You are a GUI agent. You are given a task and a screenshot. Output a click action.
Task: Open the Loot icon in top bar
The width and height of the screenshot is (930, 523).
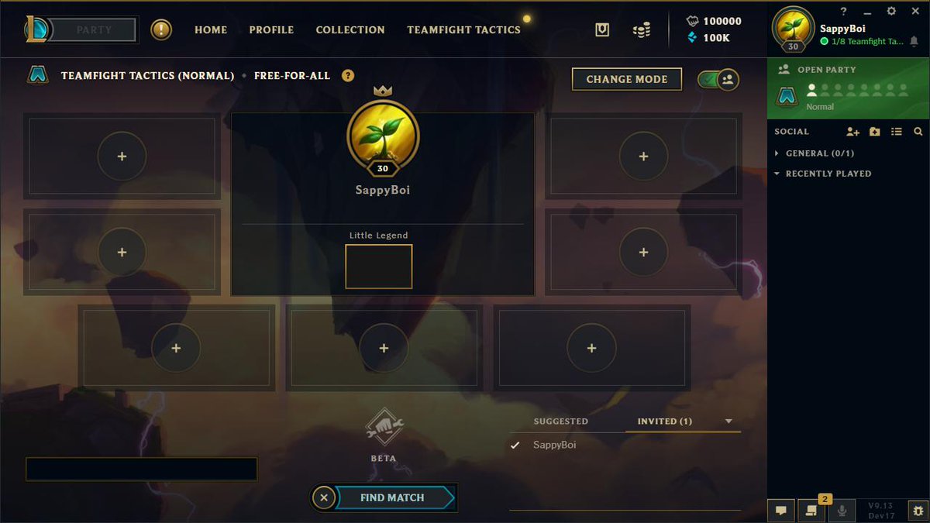pos(601,29)
